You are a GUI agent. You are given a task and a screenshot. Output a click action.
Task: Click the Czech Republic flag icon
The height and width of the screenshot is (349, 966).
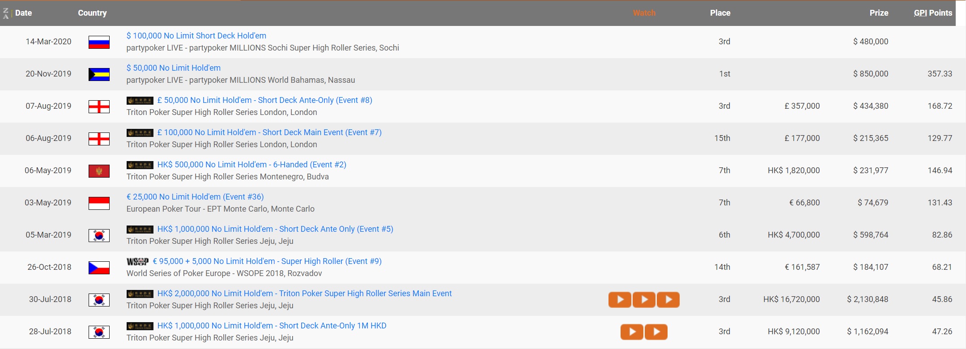point(99,268)
